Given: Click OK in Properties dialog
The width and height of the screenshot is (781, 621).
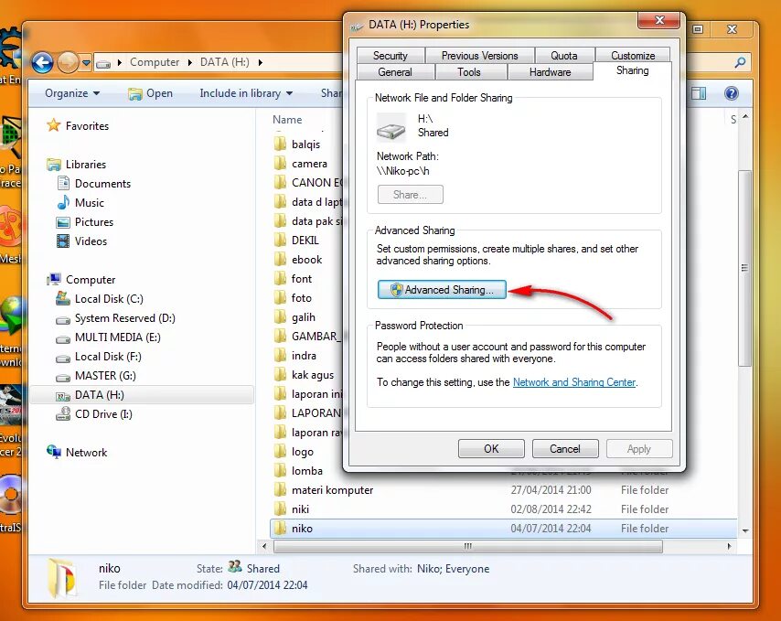Looking at the screenshot, I should [491, 449].
